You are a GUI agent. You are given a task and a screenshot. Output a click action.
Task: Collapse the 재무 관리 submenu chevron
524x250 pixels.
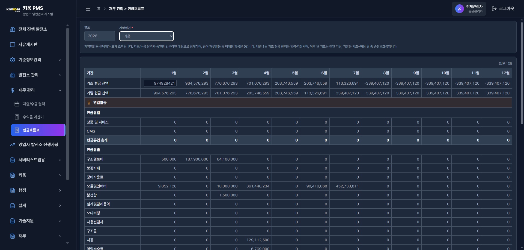point(60,90)
